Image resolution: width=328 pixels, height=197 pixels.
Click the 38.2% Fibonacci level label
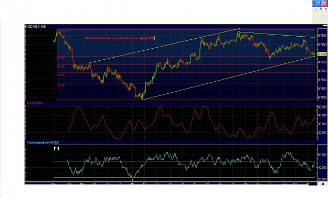[61, 75]
